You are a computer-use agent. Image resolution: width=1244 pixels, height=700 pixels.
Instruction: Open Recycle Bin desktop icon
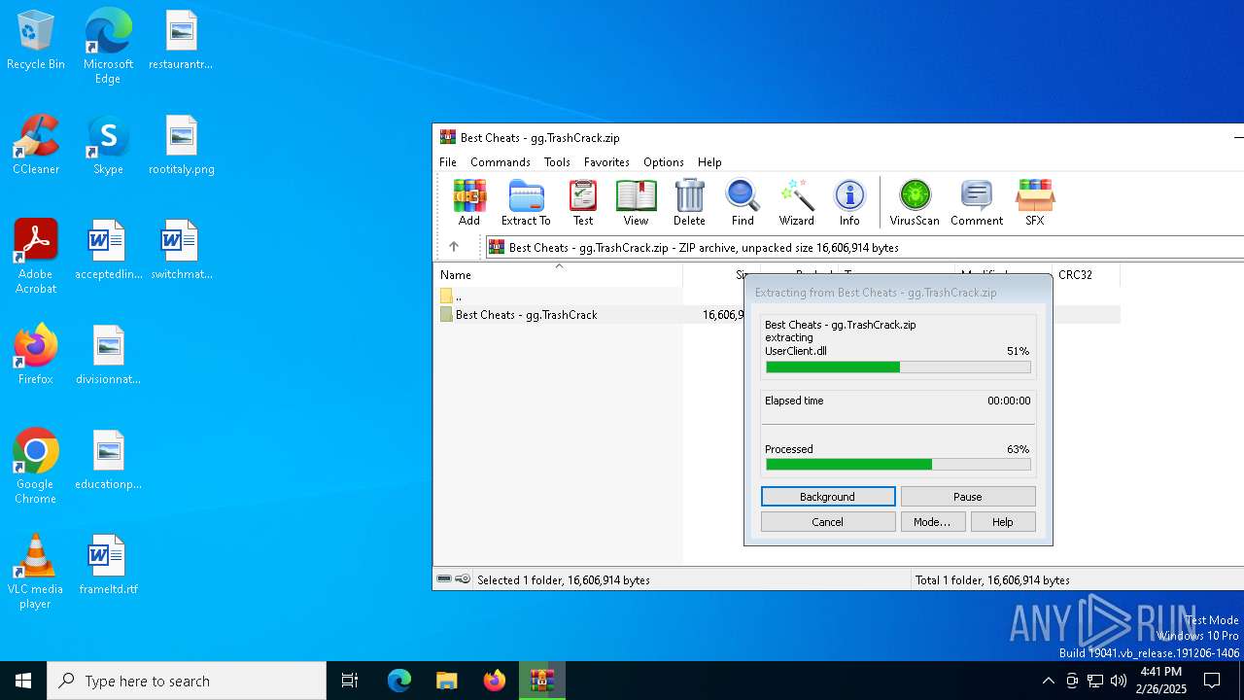click(36, 41)
